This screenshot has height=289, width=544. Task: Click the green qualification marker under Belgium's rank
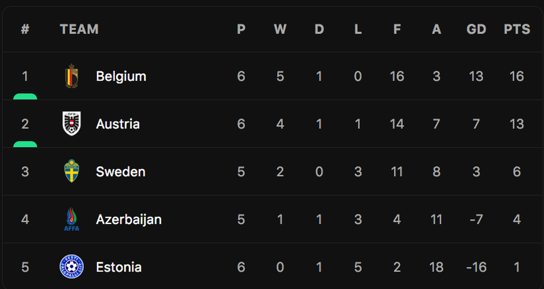coord(25,97)
